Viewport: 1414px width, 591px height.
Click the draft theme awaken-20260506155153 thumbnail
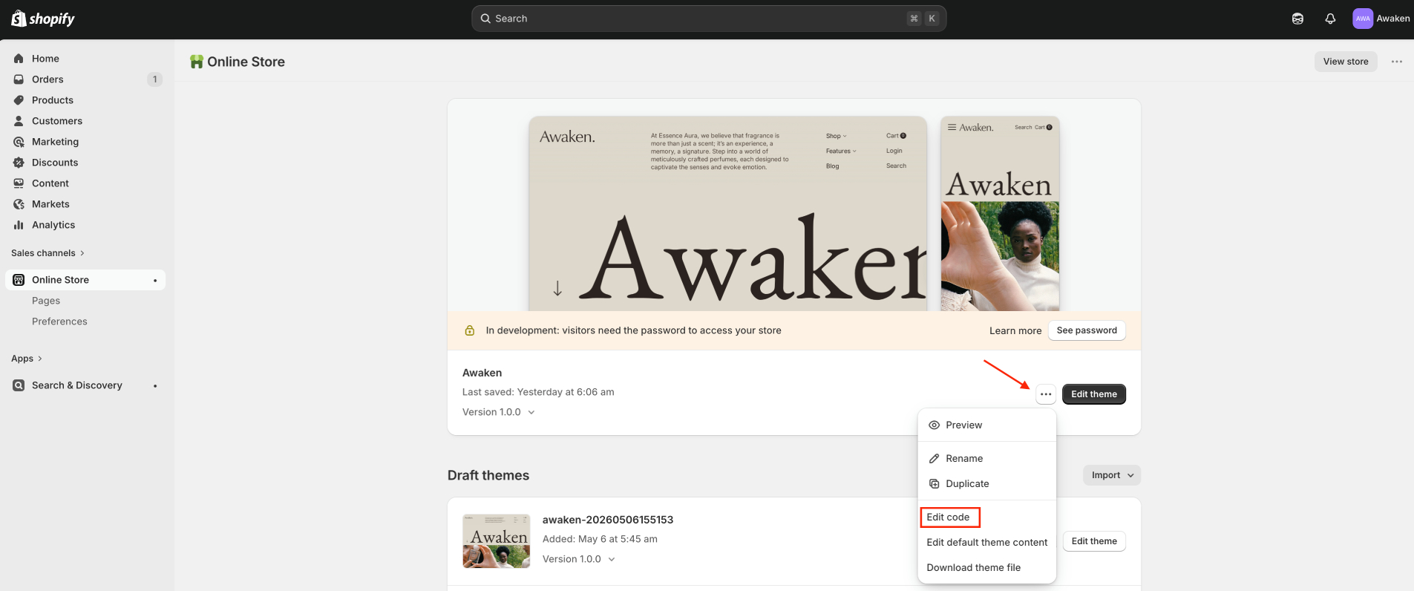497,541
